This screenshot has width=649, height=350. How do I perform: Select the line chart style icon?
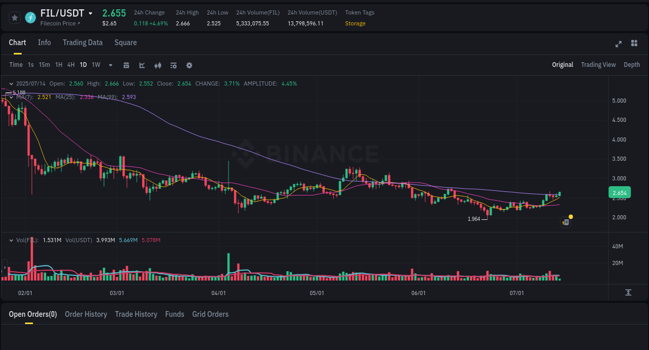point(142,65)
